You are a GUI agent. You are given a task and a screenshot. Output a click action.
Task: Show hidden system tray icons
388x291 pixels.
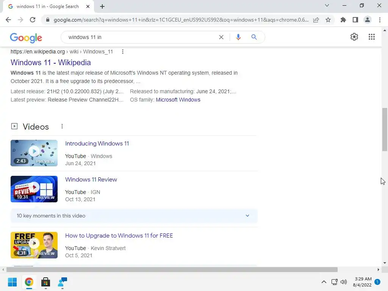324,282
